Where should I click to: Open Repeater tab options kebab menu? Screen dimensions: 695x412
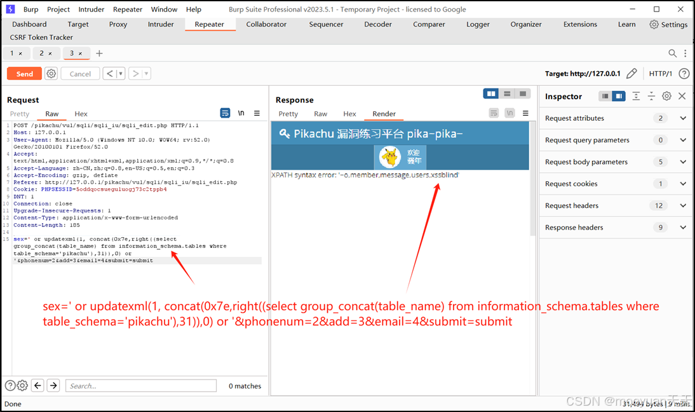tap(685, 53)
